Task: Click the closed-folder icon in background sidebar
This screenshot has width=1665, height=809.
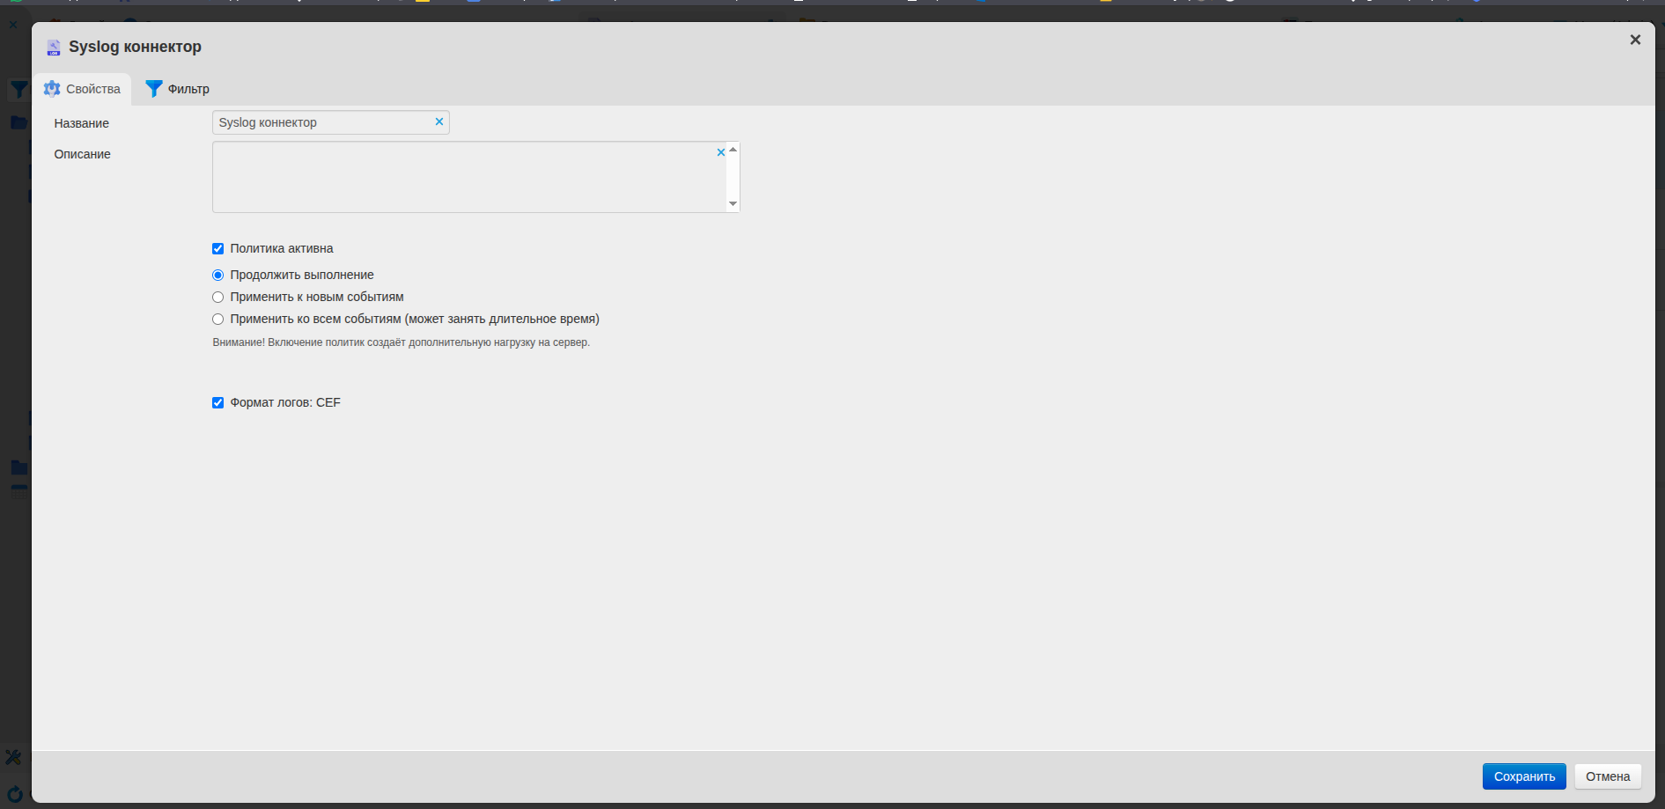Action: [x=18, y=467]
